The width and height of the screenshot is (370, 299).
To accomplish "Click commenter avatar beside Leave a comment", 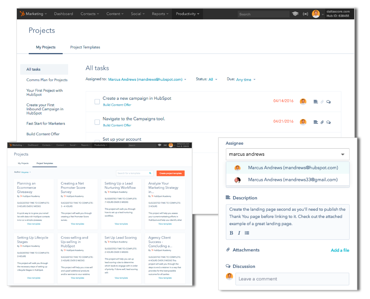I will [x=229, y=276].
